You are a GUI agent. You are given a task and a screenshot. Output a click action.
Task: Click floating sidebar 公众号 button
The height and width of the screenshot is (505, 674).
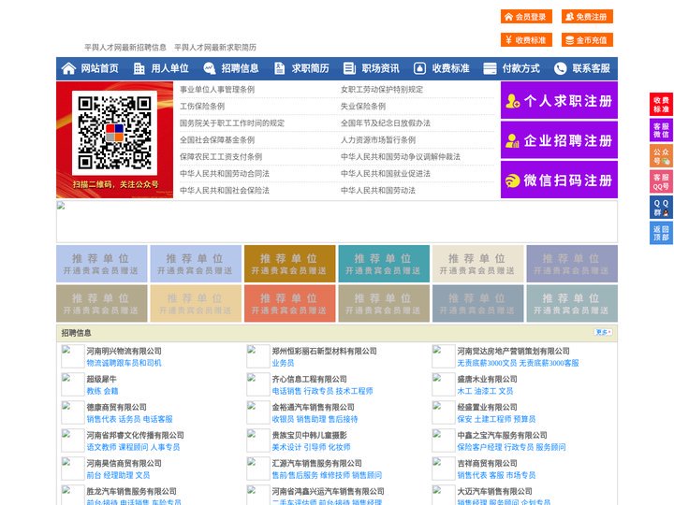(661, 156)
